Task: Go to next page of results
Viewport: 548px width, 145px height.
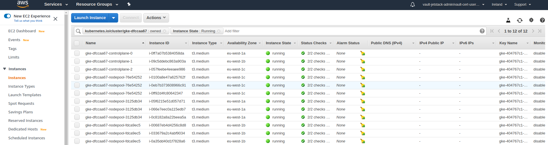Action: click(533, 31)
